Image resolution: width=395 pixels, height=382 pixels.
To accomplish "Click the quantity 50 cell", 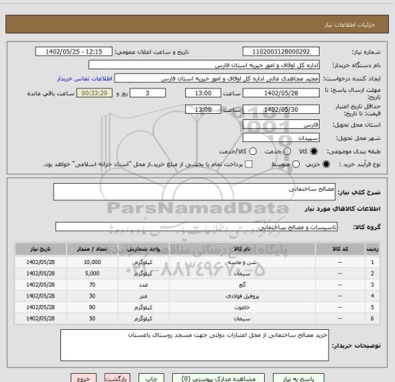I will 92,318.
